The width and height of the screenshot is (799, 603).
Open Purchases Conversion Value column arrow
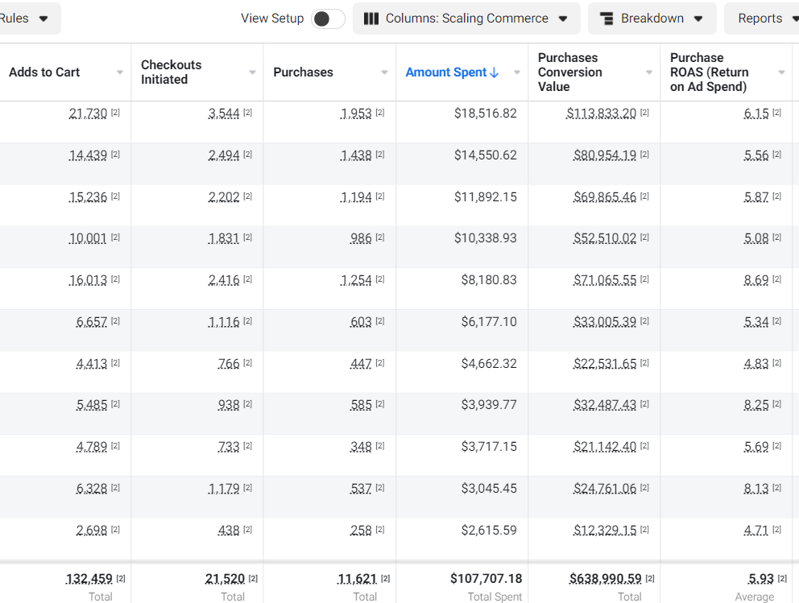click(649, 72)
